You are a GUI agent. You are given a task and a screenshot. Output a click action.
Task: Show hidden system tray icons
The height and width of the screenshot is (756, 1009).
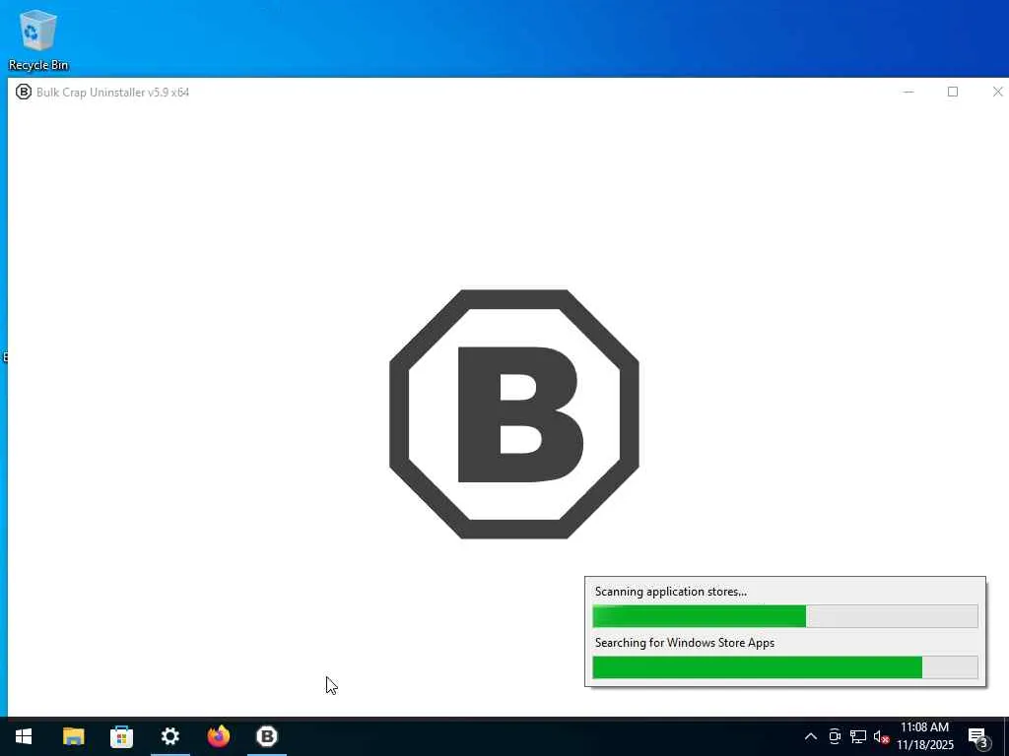click(811, 736)
